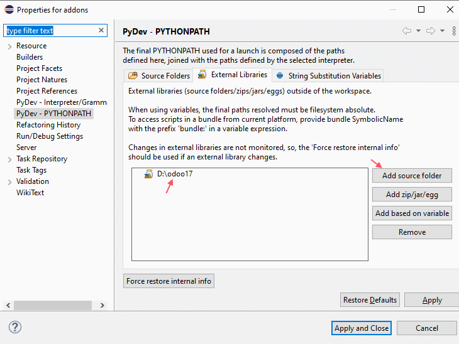Viewport: 459px width, 344px height.
Task: Open the view menu dots icon
Action: tap(454, 31)
